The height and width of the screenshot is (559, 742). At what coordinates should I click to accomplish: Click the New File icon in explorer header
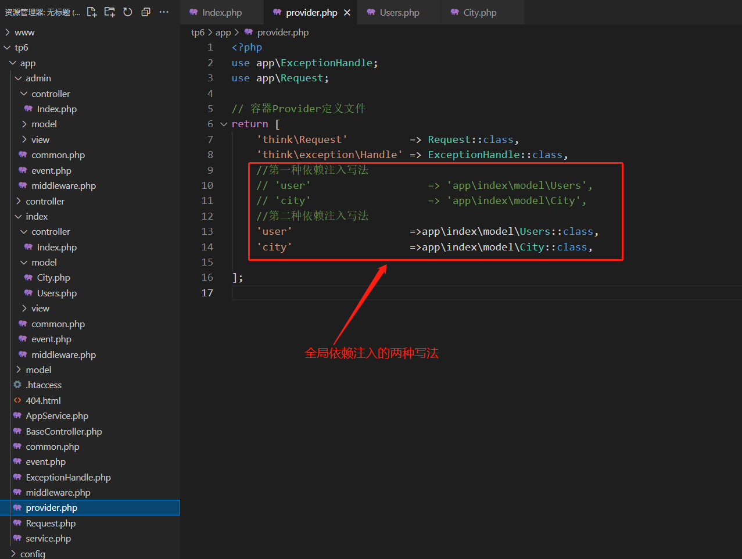92,12
